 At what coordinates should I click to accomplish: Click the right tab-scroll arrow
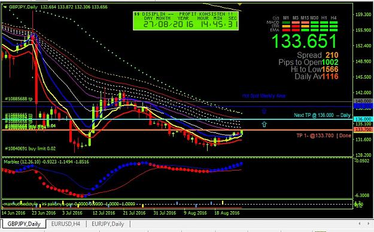click(368, 224)
